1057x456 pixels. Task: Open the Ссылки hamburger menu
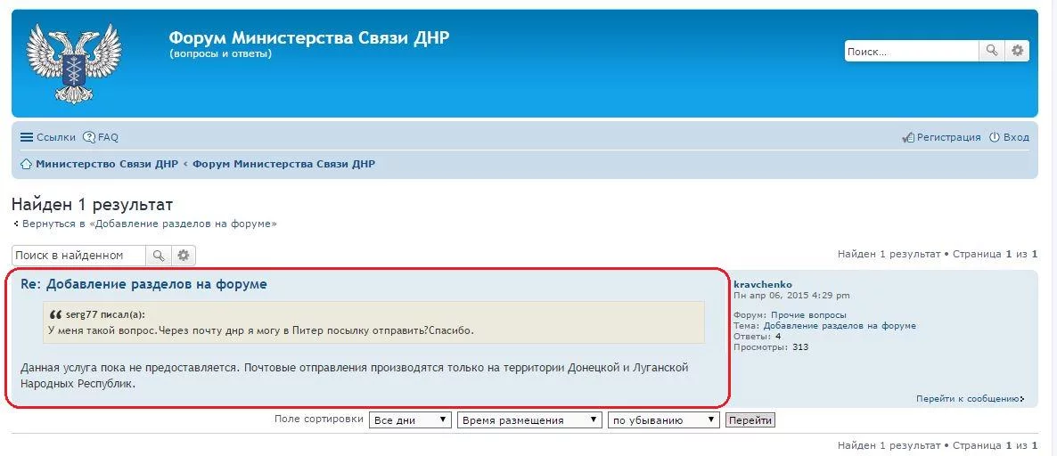pos(48,137)
